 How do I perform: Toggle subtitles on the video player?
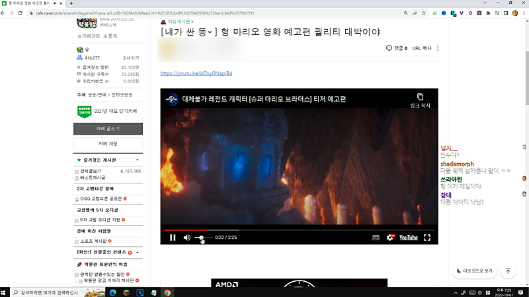376,238
